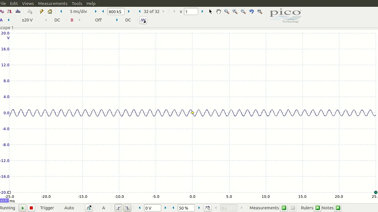
Task: Click the x zoom factor field
Action: point(191,12)
